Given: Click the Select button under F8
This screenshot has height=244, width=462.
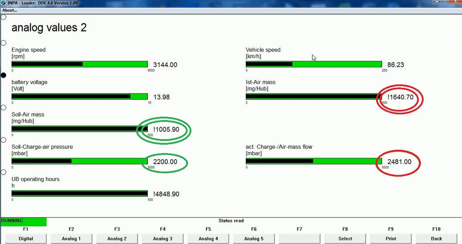Looking at the screenshot, I should (345, 238).
